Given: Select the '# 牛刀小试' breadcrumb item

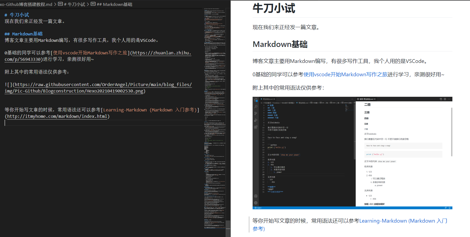Looking at the screenshot, I should coord(74,4).
